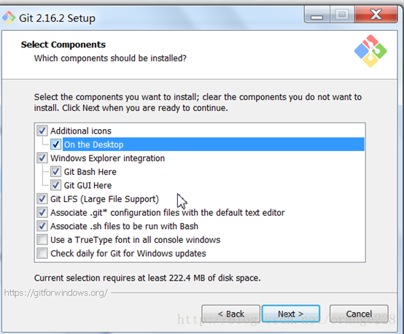Go to previous step with Back button
This screenshot has width=404, height=334.
(x=231, y=314)
